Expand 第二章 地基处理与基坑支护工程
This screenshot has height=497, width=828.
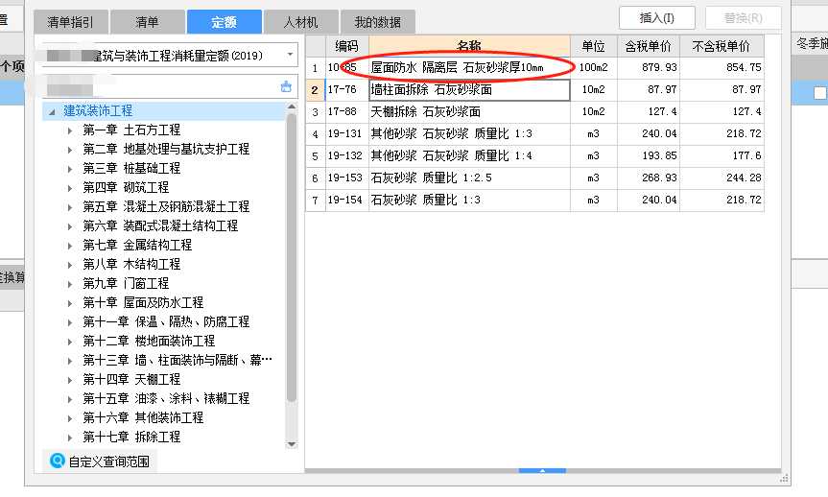coord(70,150)
